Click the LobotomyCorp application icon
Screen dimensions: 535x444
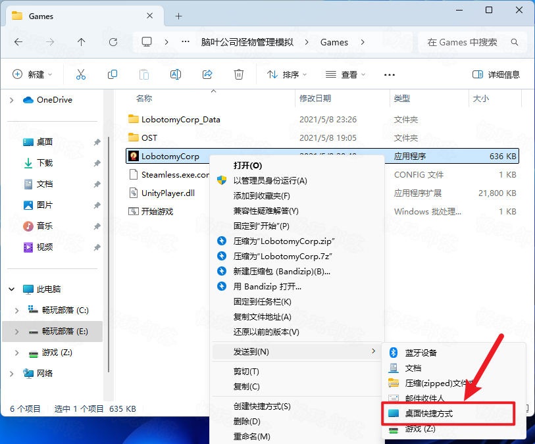tap(134, 156)
